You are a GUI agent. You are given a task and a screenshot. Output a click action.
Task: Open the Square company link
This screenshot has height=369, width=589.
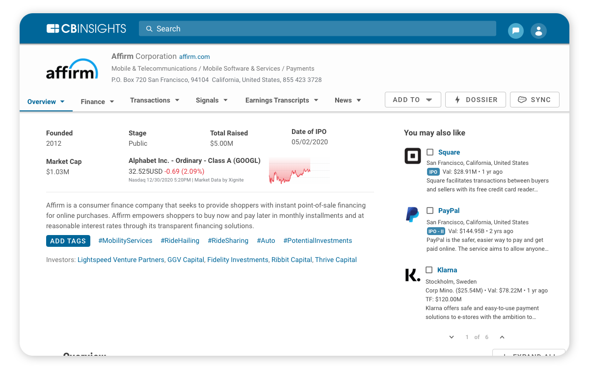coord(449,152)
